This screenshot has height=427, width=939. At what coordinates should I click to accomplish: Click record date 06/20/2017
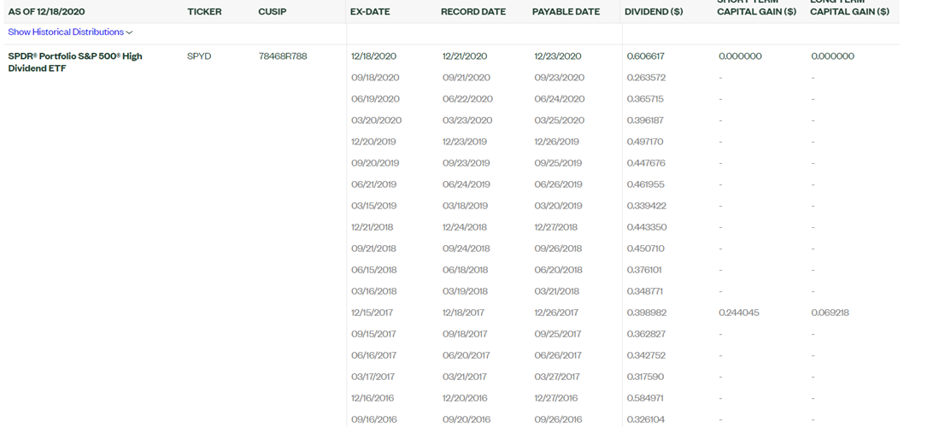[466, 356]
